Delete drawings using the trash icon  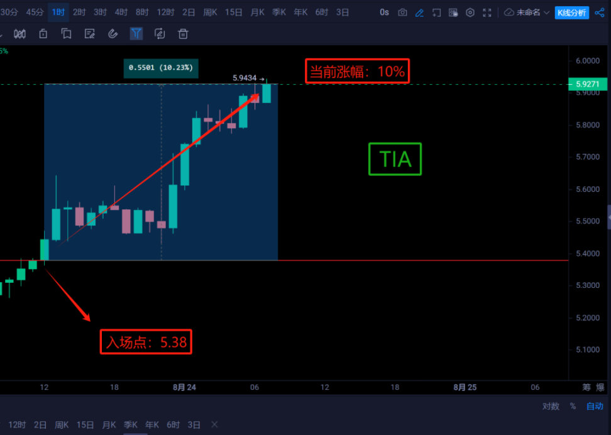[182, 34]
